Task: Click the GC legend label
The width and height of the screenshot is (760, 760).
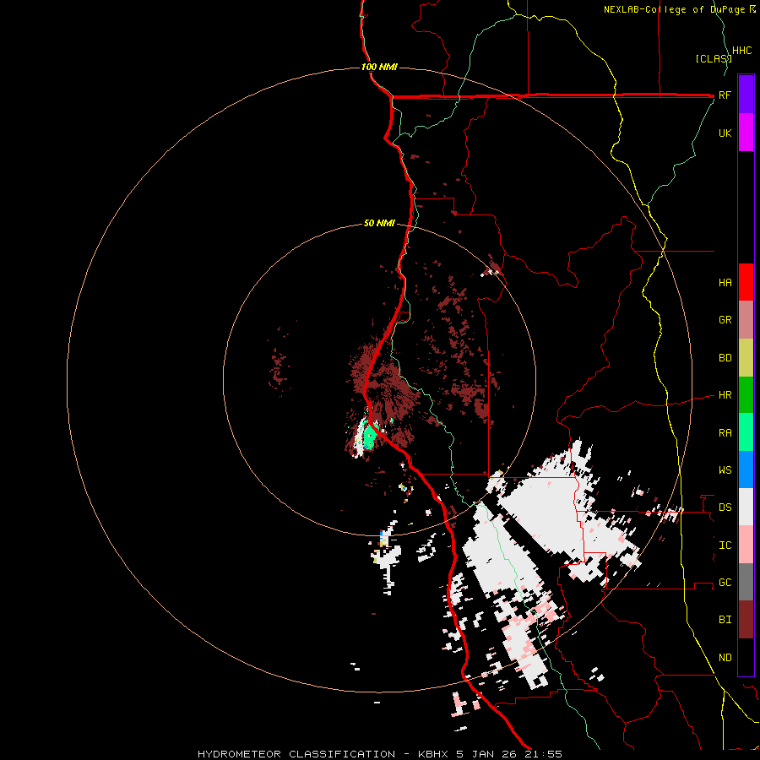Action: (x=725, y=583)
